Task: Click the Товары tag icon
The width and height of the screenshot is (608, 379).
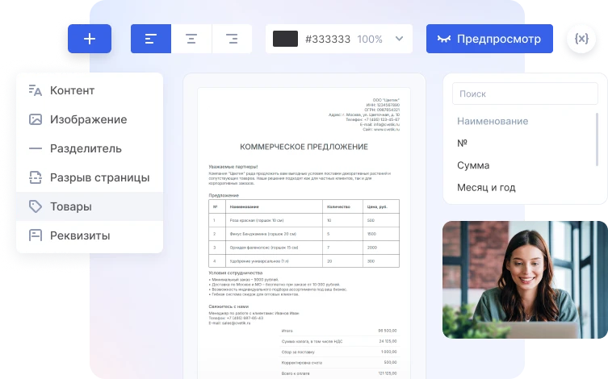Action: point(35,206)
